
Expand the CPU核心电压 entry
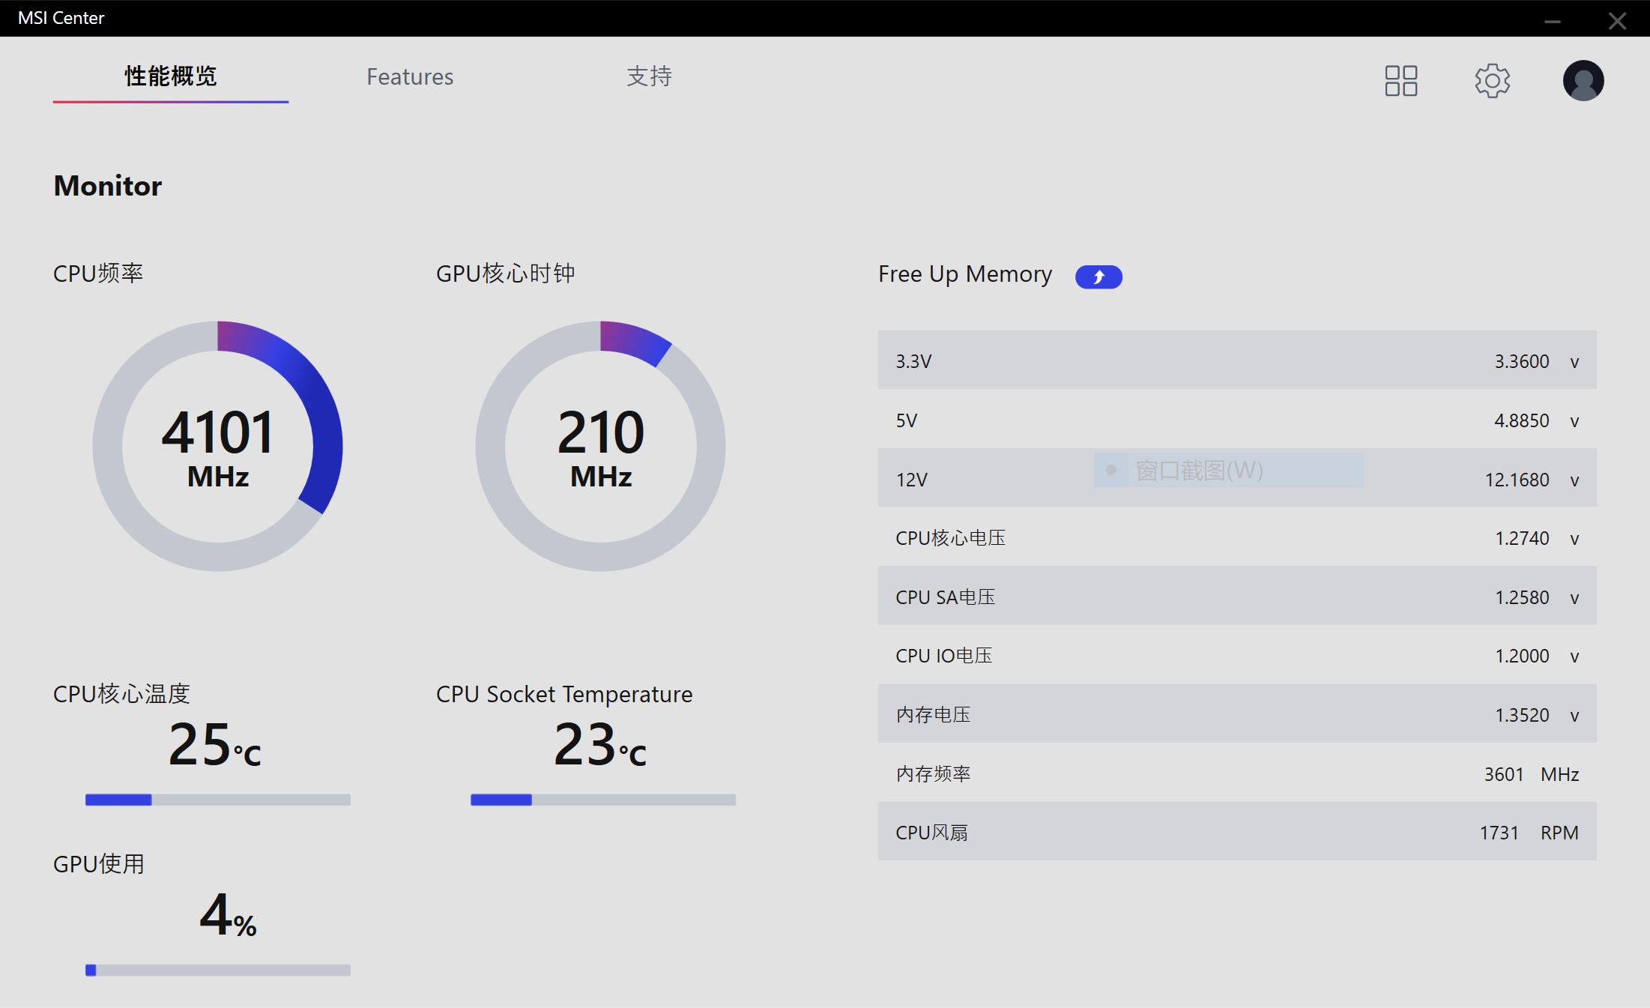click(x=1236, y=537)
